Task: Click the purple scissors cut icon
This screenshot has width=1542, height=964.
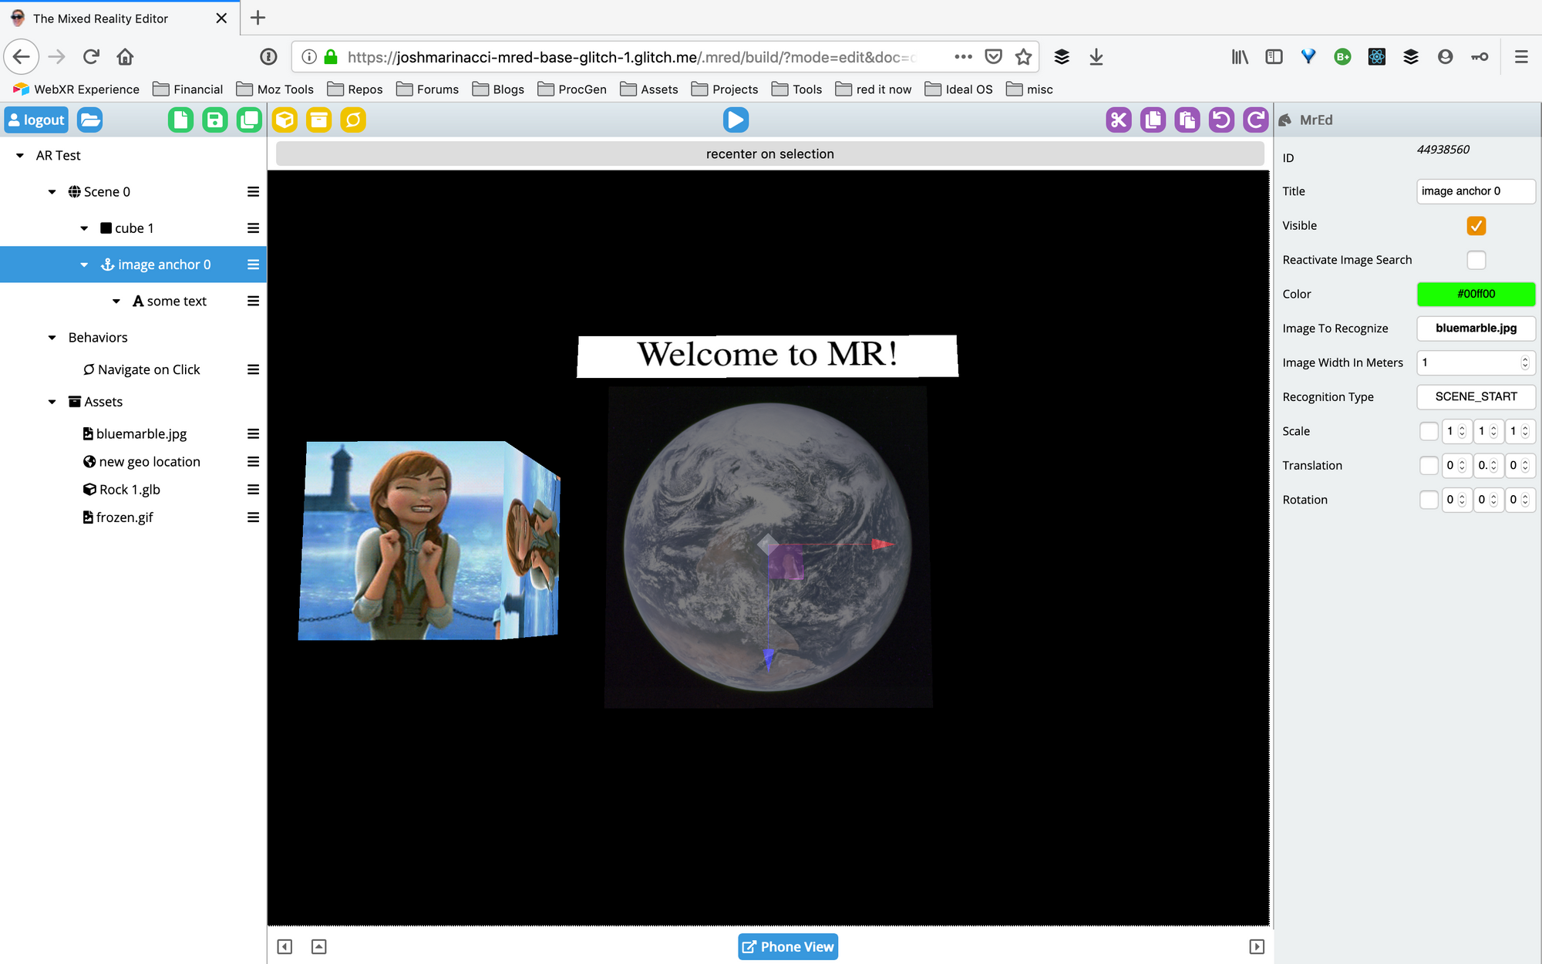Action: coord(1119,120)
